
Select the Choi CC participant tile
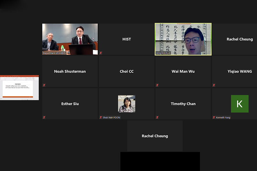(x=127, y=71)
